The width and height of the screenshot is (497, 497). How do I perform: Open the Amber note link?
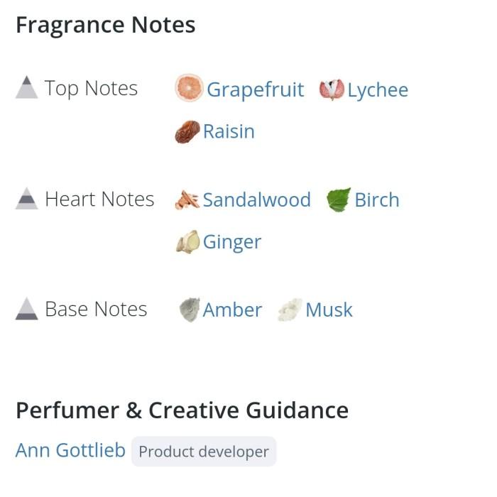pyautogui.click(x=232, y=310)
